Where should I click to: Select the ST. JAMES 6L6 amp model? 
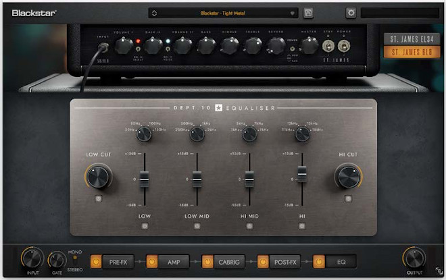click(x=407, y=52)
